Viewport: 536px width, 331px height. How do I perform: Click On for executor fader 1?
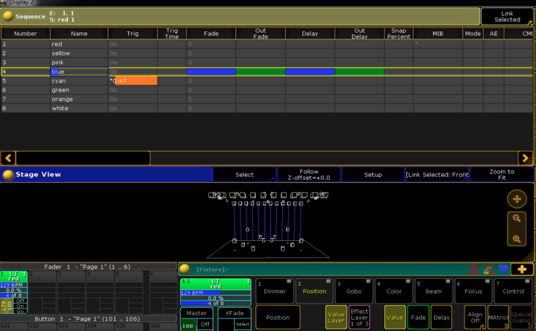[x=20, y=306]
